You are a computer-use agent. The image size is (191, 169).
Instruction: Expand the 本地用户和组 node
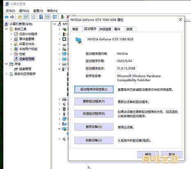click(x=11, y=49)
